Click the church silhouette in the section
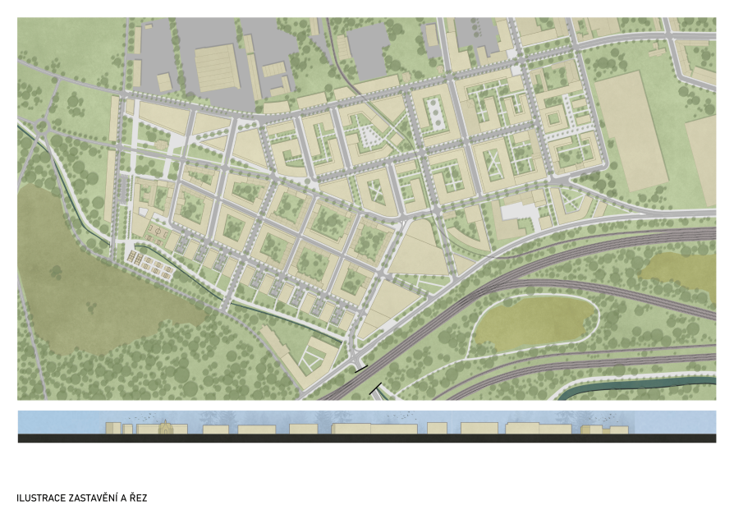734x519 pixels. tap(166, 427)
